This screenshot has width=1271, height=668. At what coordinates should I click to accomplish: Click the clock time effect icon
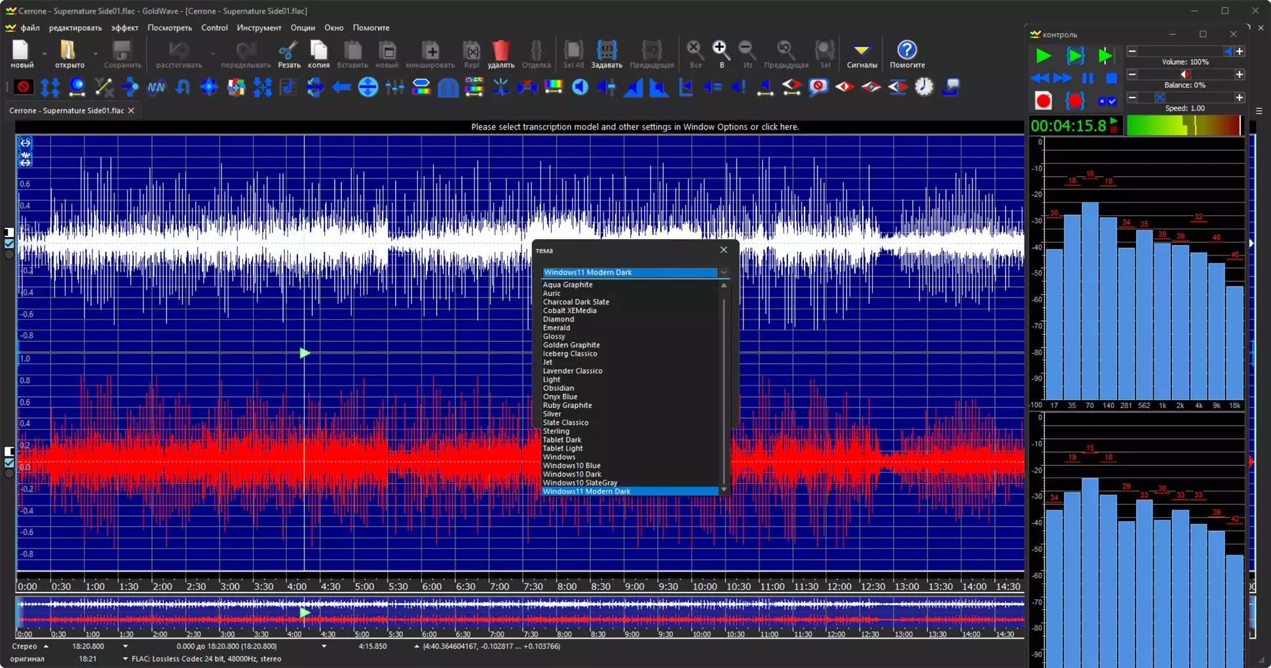pos(924,87)
